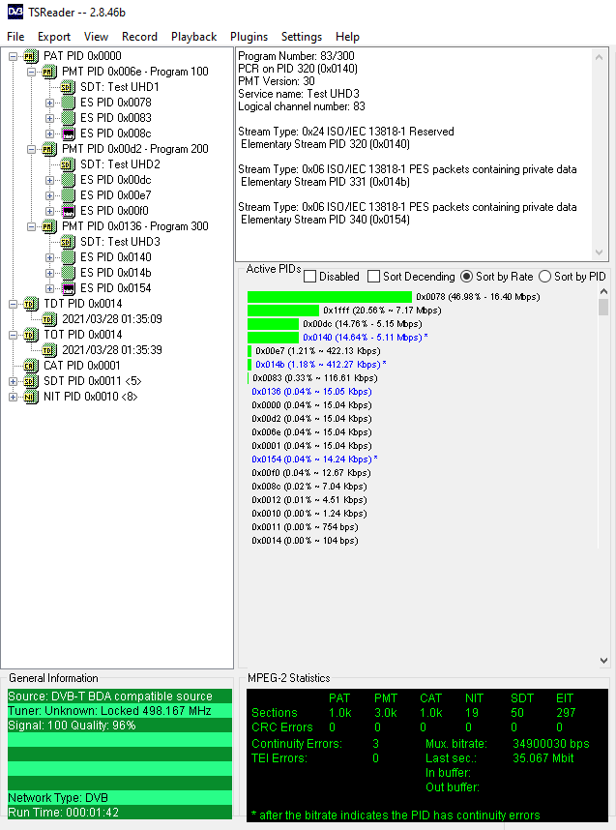Enable the Sort Decending checkbox

tap(373, 277)
